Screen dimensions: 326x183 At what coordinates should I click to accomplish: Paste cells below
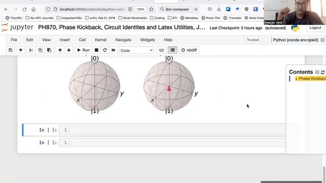pyautogui.click(x=49, y=50)
